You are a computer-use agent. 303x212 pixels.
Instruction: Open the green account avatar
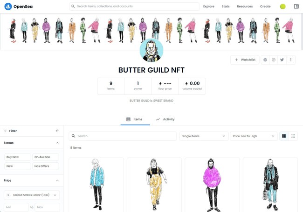click(282, 7)
